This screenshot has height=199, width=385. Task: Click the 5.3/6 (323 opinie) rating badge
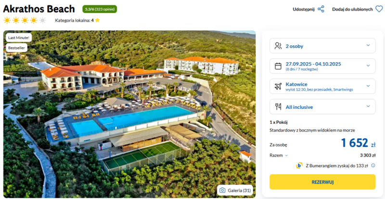pyautogui.click(x=100, y=9)
